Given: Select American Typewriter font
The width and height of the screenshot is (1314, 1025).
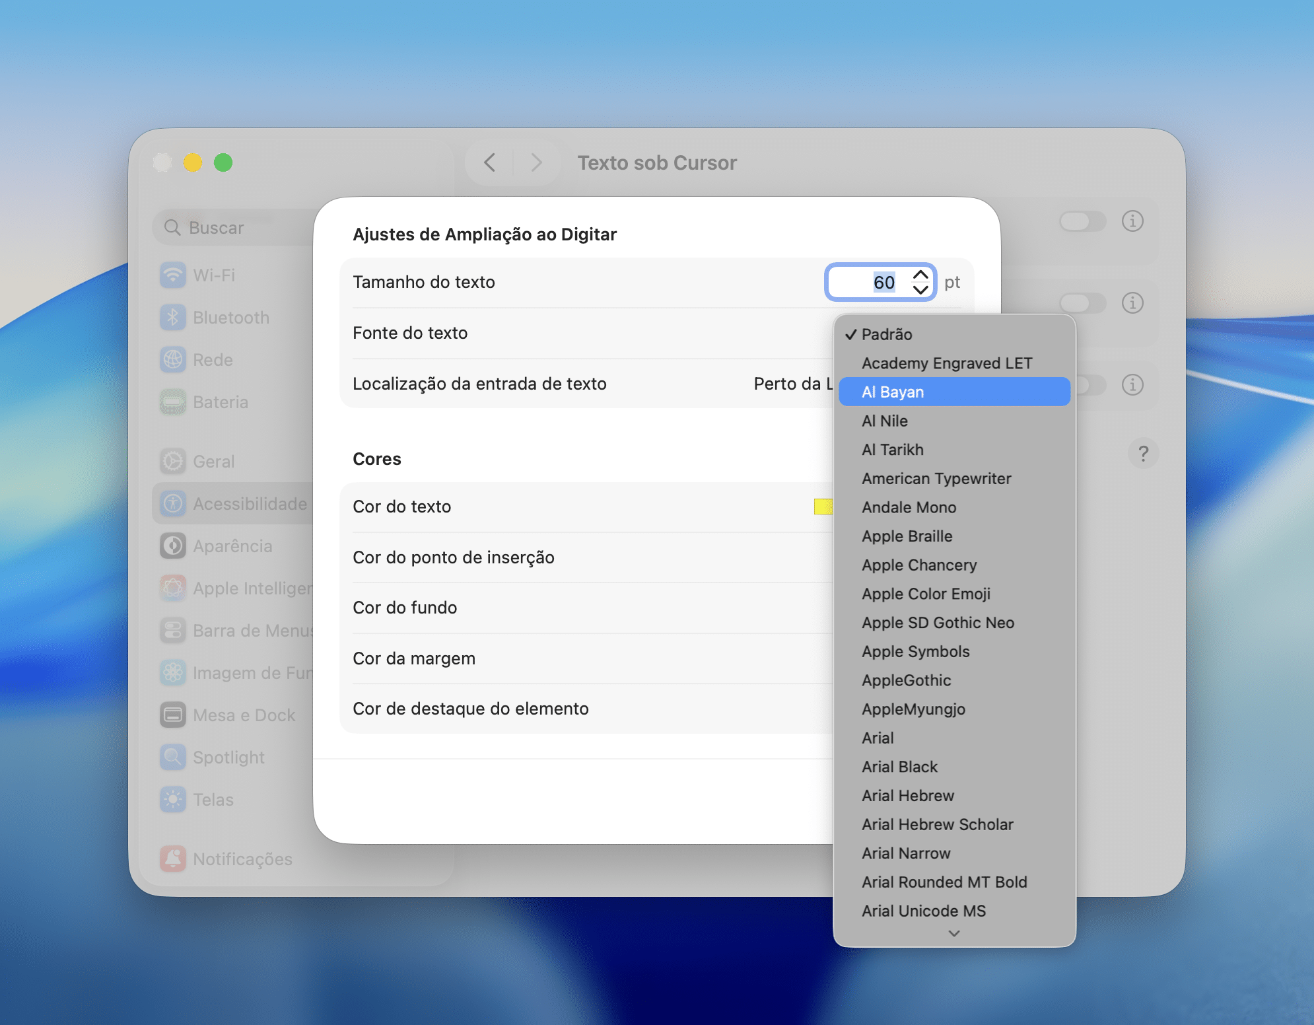Looking at the screenshot, I should [954, 478].
